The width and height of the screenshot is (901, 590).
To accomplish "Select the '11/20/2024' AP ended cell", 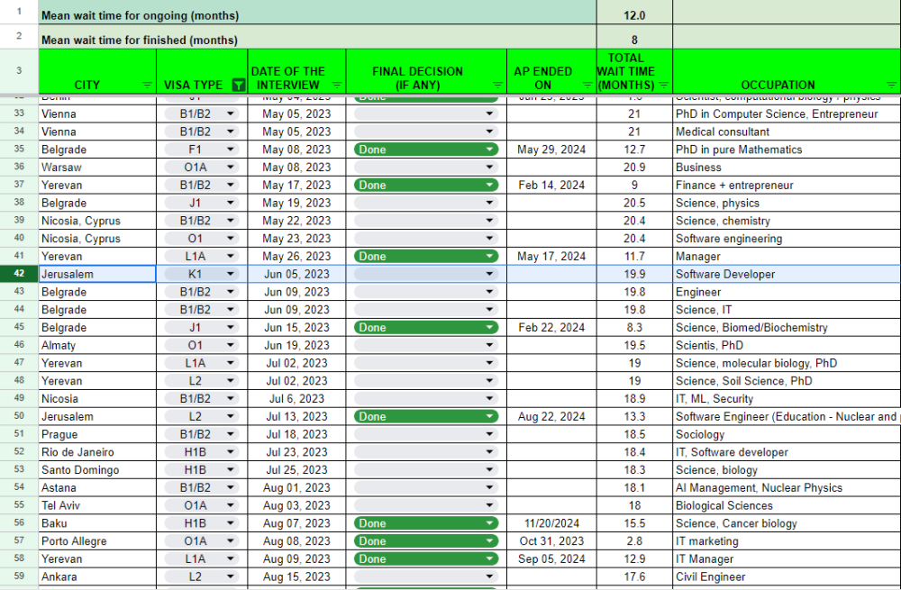I will point(551,523).
